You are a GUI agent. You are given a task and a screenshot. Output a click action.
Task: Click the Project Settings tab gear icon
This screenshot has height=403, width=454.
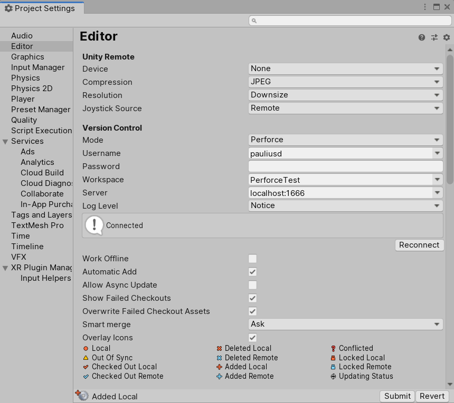(x=7, y=8)
